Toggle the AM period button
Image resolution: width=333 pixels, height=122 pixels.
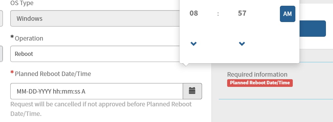pos(288,14)
